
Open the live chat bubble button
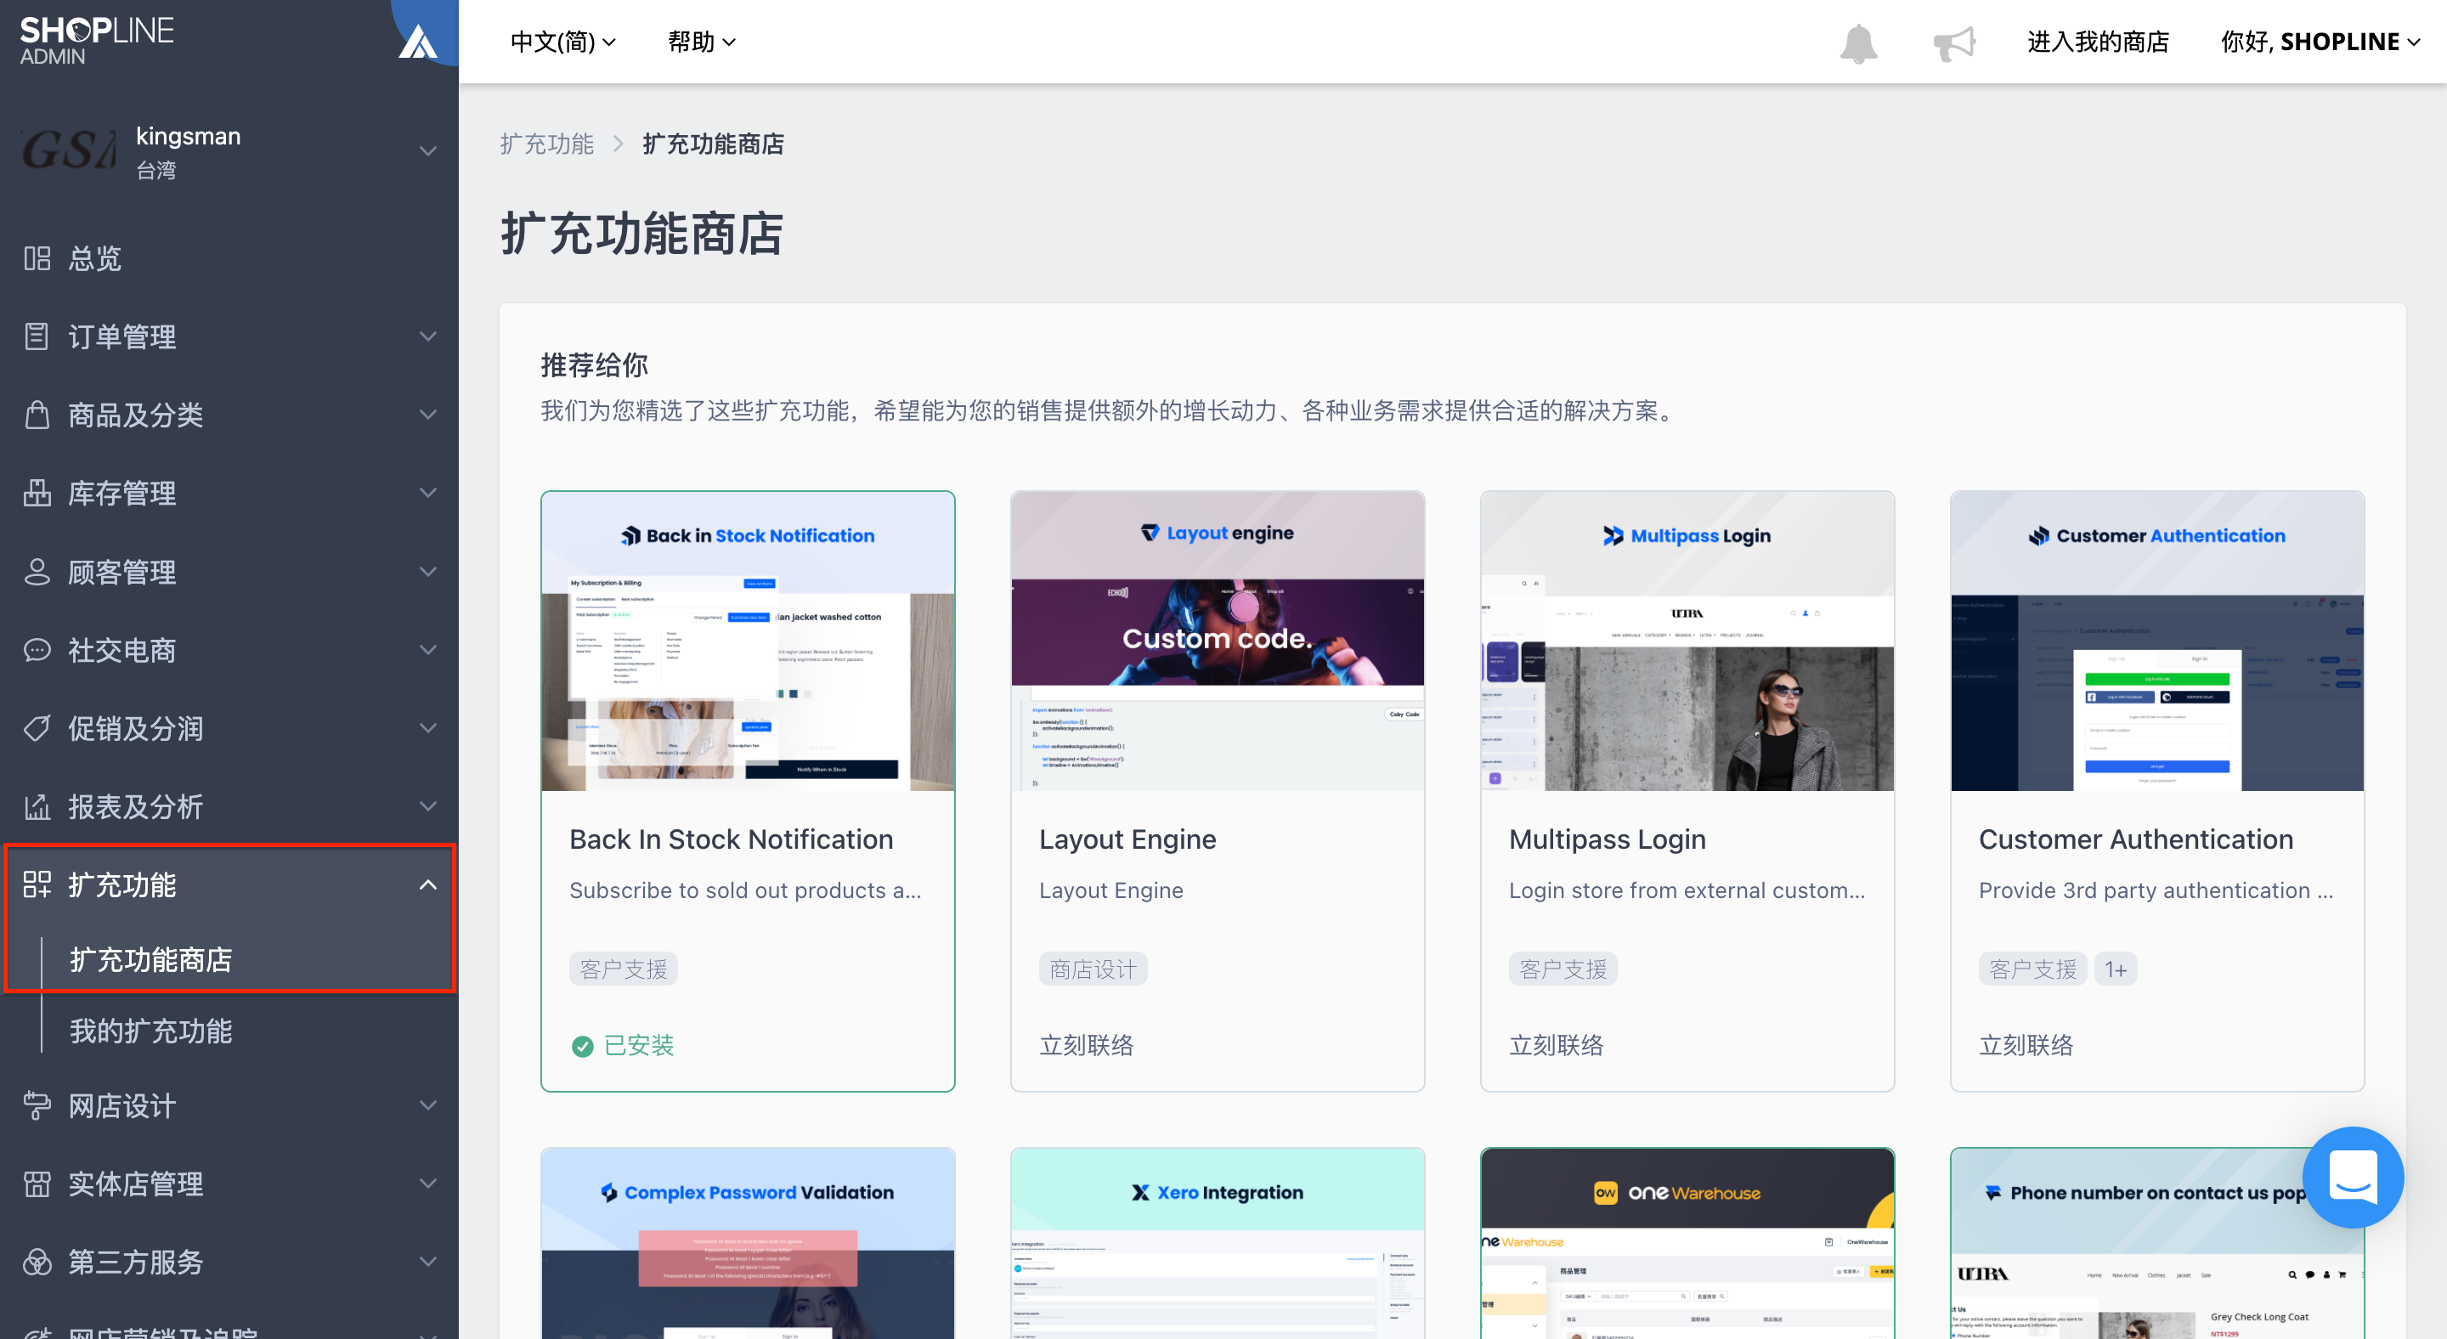point(2353,1177)
